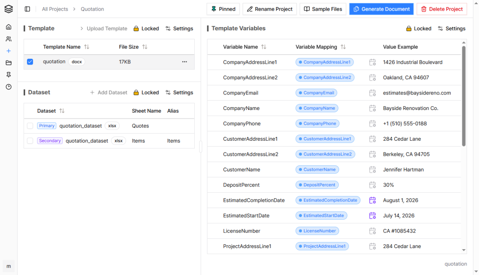This screenshot has height=275, width=479.
Task: Collapse the panel divider handle
Action: click(201, 147)
